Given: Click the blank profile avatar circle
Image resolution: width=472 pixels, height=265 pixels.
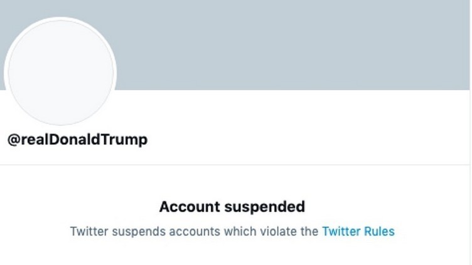Looking at the screenshot, I should [60, 72].
